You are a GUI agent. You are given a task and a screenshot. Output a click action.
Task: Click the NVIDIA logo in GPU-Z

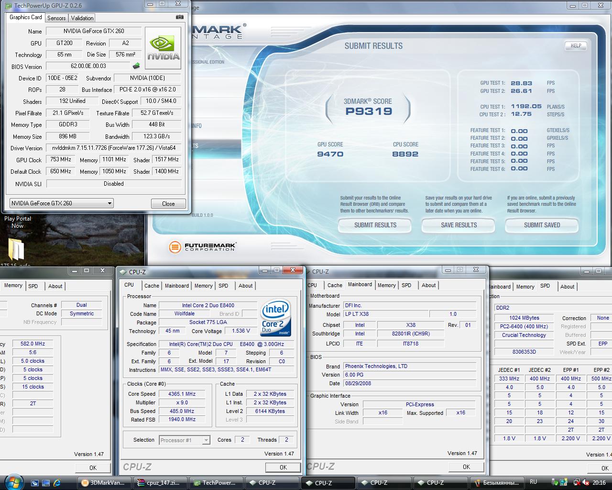[163, 49]
